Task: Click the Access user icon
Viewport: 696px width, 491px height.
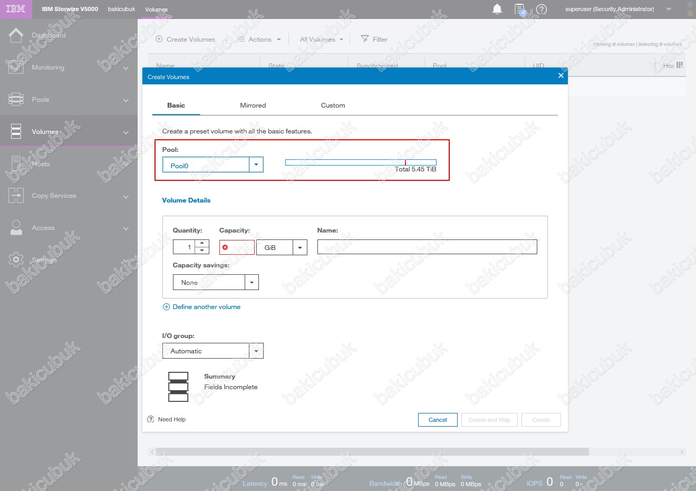Action: pyautogui.click(x=16, y=227)
